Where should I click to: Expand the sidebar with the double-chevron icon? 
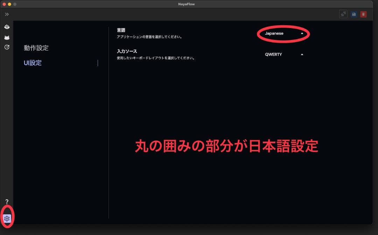pyautogui.click(x=7, y=14)
